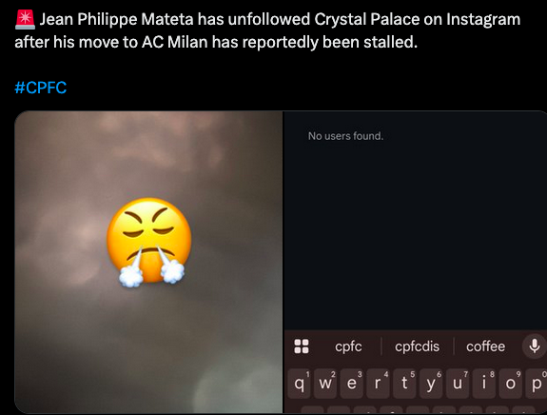
Task: Tap the 'y' key on keyboard
Action: coord(431,384)
